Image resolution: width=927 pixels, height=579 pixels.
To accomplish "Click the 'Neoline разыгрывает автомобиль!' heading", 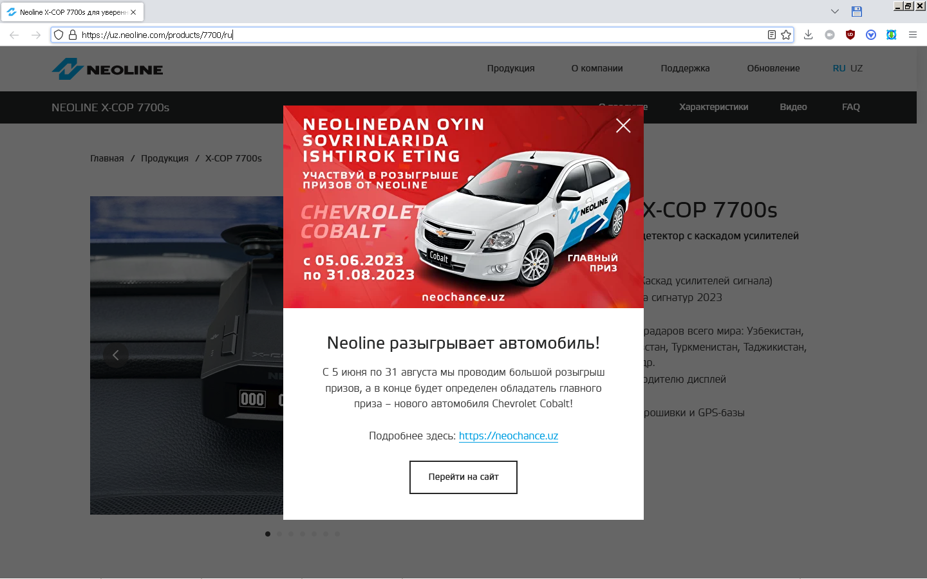I will [464, 343].
